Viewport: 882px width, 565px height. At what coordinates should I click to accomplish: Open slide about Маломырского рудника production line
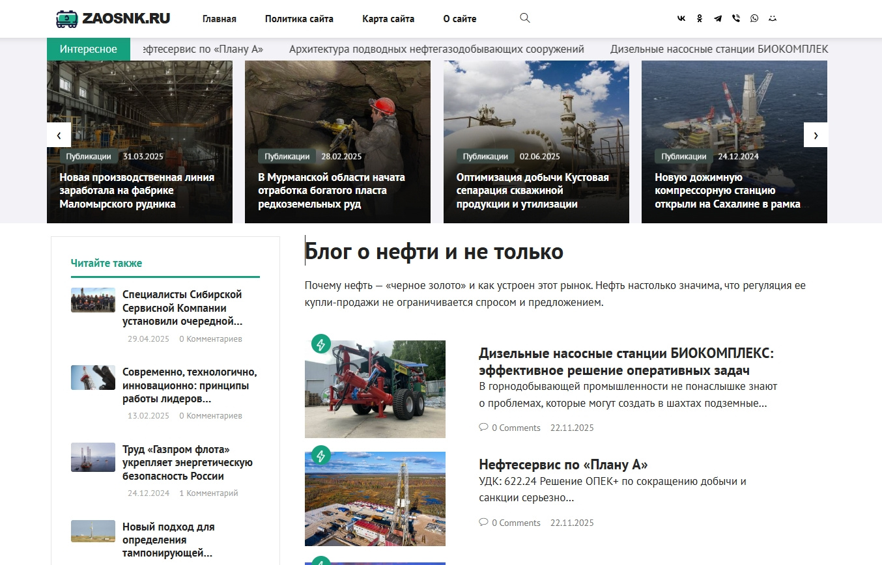click(137, 191)
